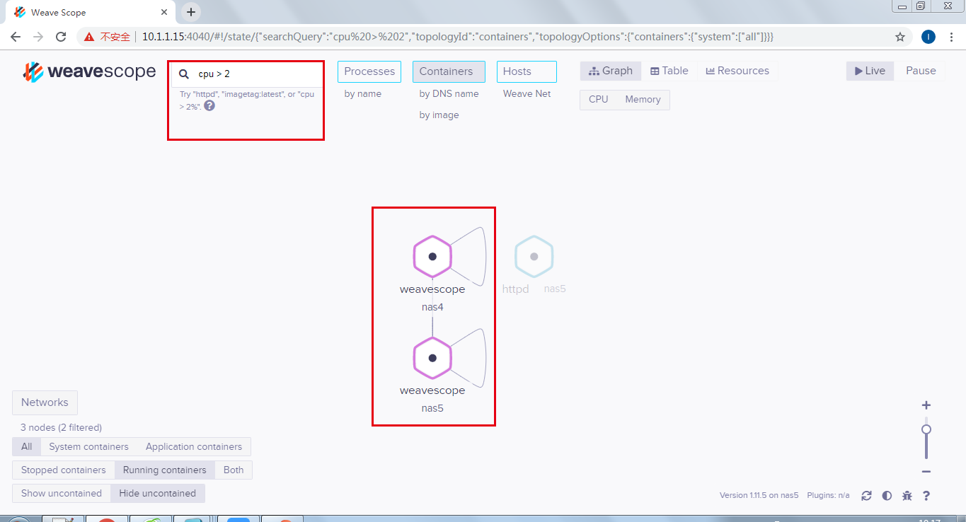The image size is (966, 522).
Task: Set the zoom slider handle
Action: tap(926, 429)
